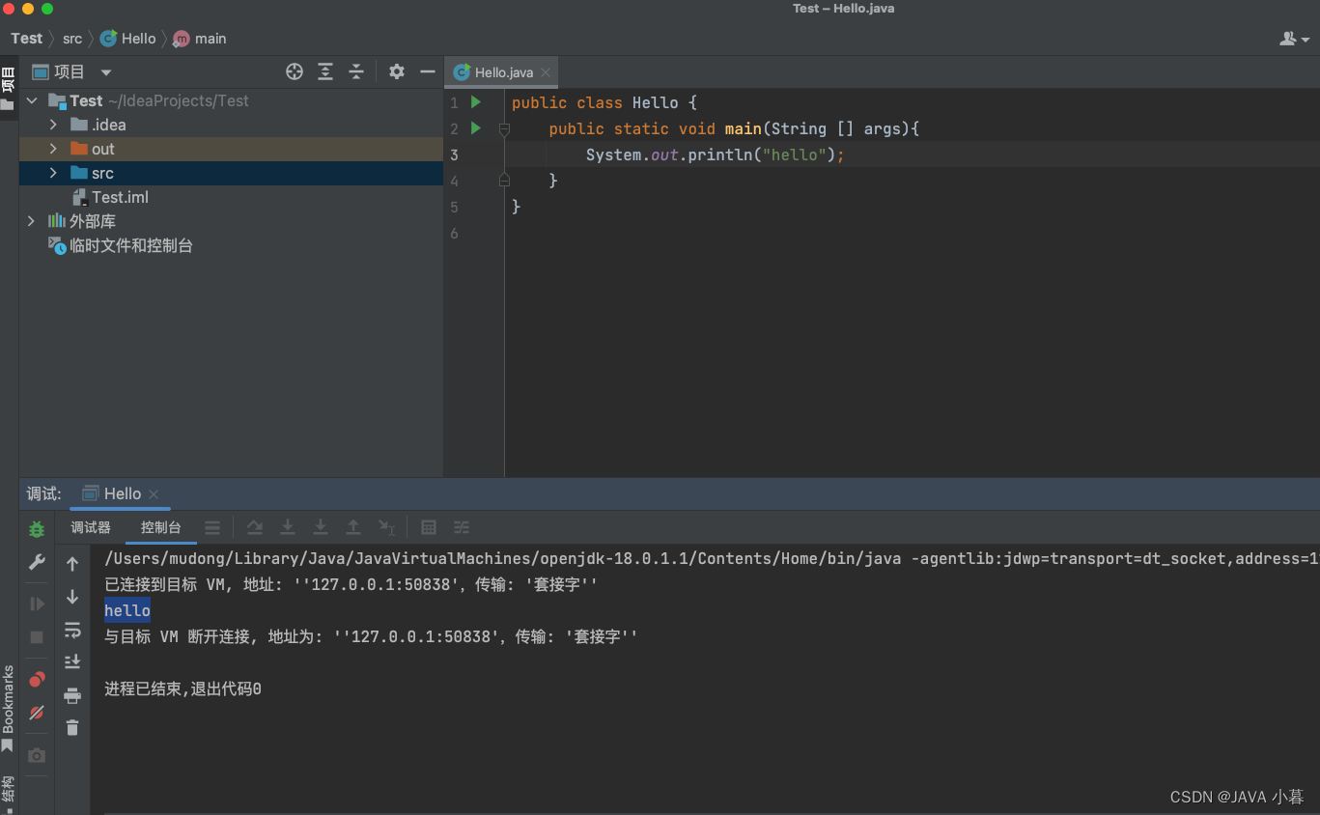This screenshot has width=1320, height=815.
Task: Click the camera thread dump icon
Action: point(37,755)
